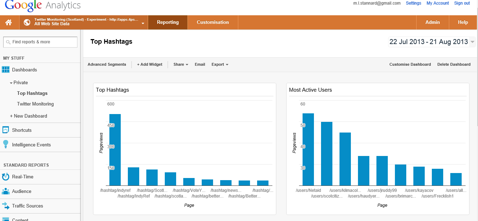This screenshot has height=221, width=478.
Task: Click Advanced Segments button
Action: click(107, 64)
